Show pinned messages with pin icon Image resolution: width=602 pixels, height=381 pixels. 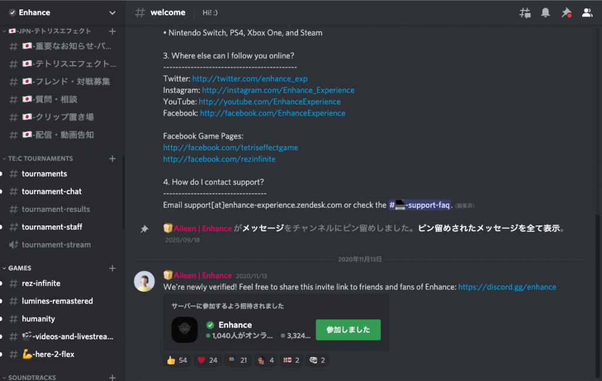566,12
